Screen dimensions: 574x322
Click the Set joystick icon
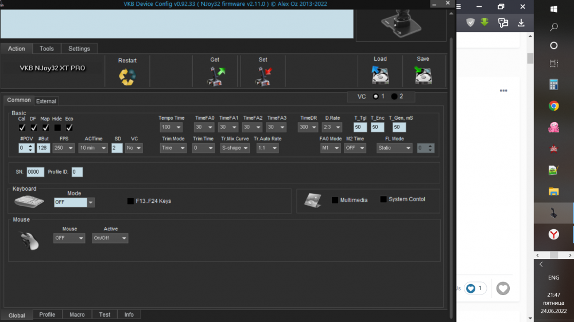(263, 76)
